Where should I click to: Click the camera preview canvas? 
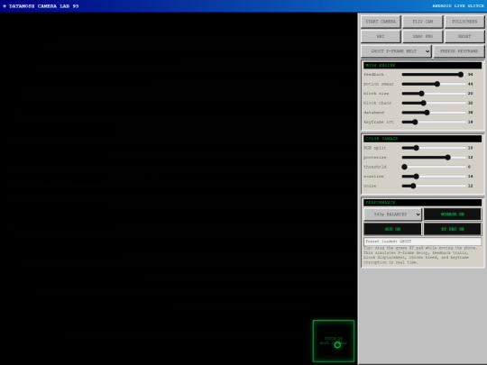click(x=179, y=188)
